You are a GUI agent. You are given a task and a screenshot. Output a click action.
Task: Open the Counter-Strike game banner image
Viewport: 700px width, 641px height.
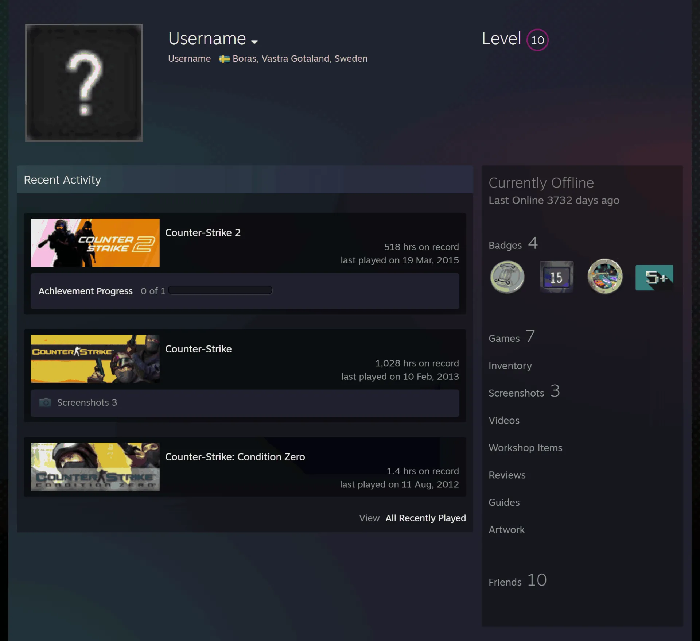coord(95,359)
